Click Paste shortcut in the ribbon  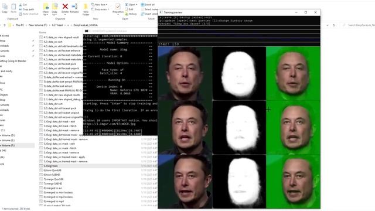click(29, 14)
